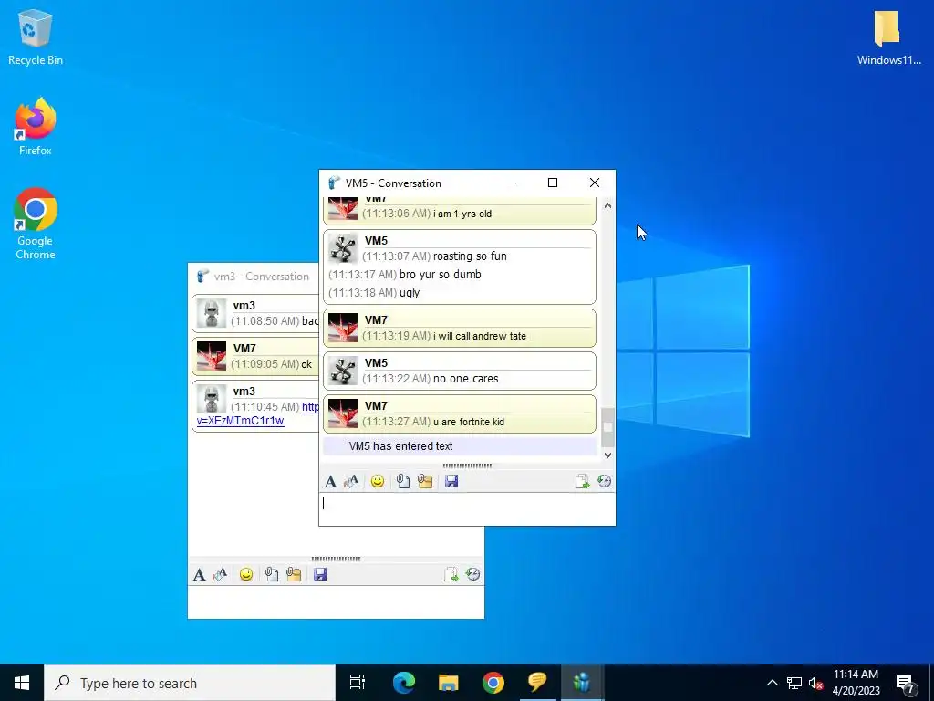This screenshot has width=934, height=701.
Task: Show hidden system tray icons
Action: click(x=772, y=683)
